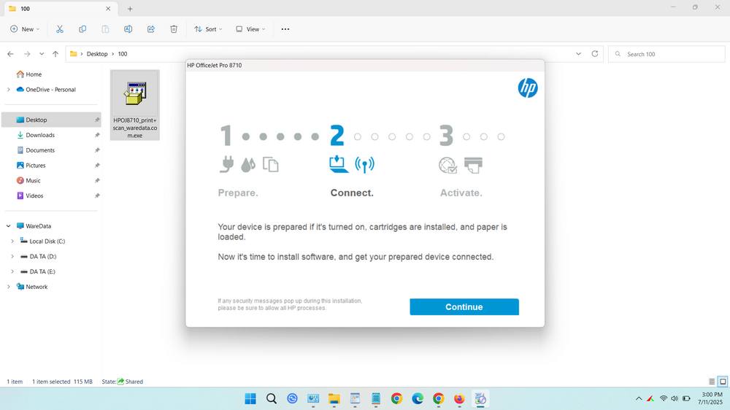Viewport: 730px width, 410px height.
Task: Open the Windows Start button
Action: pos(250,399)
